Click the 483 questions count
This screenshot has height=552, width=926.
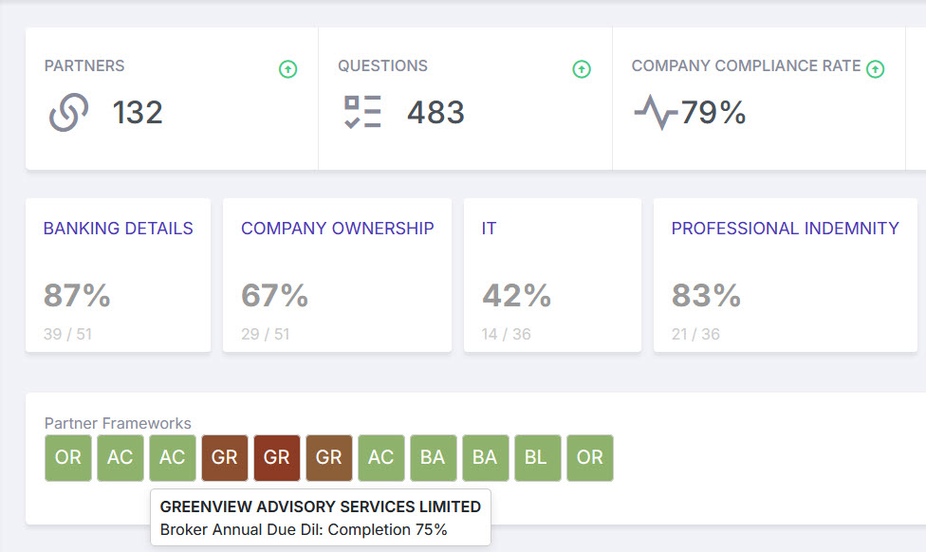tap(435, 113)
